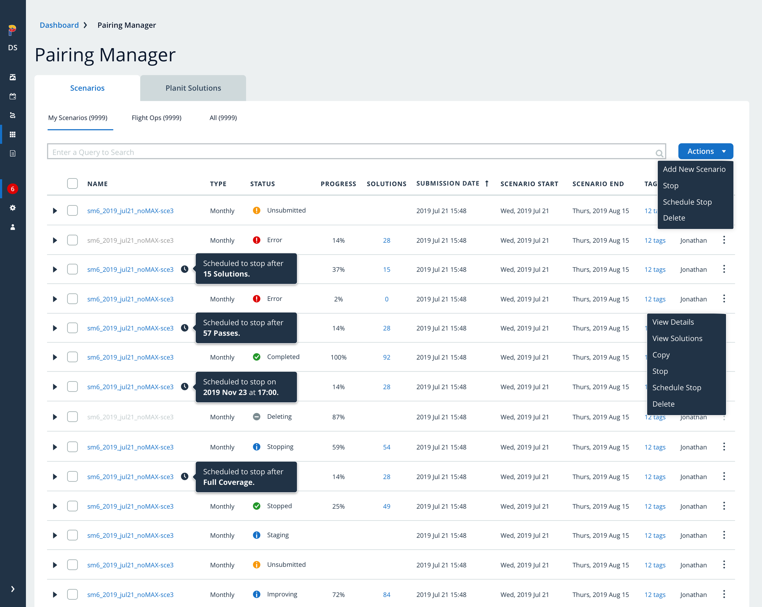Viewport: 762px width, 607px height.
Task: Switch to Flight Ops (9999) tab
Action: click(157, 118)
